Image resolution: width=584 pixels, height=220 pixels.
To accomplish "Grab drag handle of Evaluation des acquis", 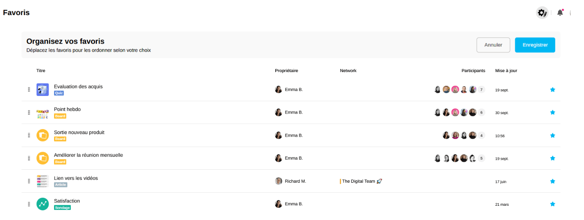I will point(29,90).
